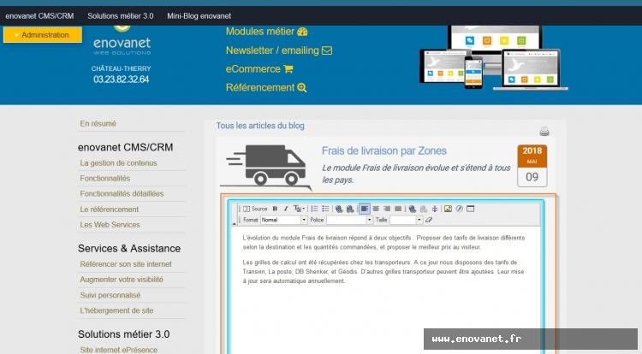Apply italic formatting in editor toolbar
Viewport: 642px width, 354px height.
(286, 209)
